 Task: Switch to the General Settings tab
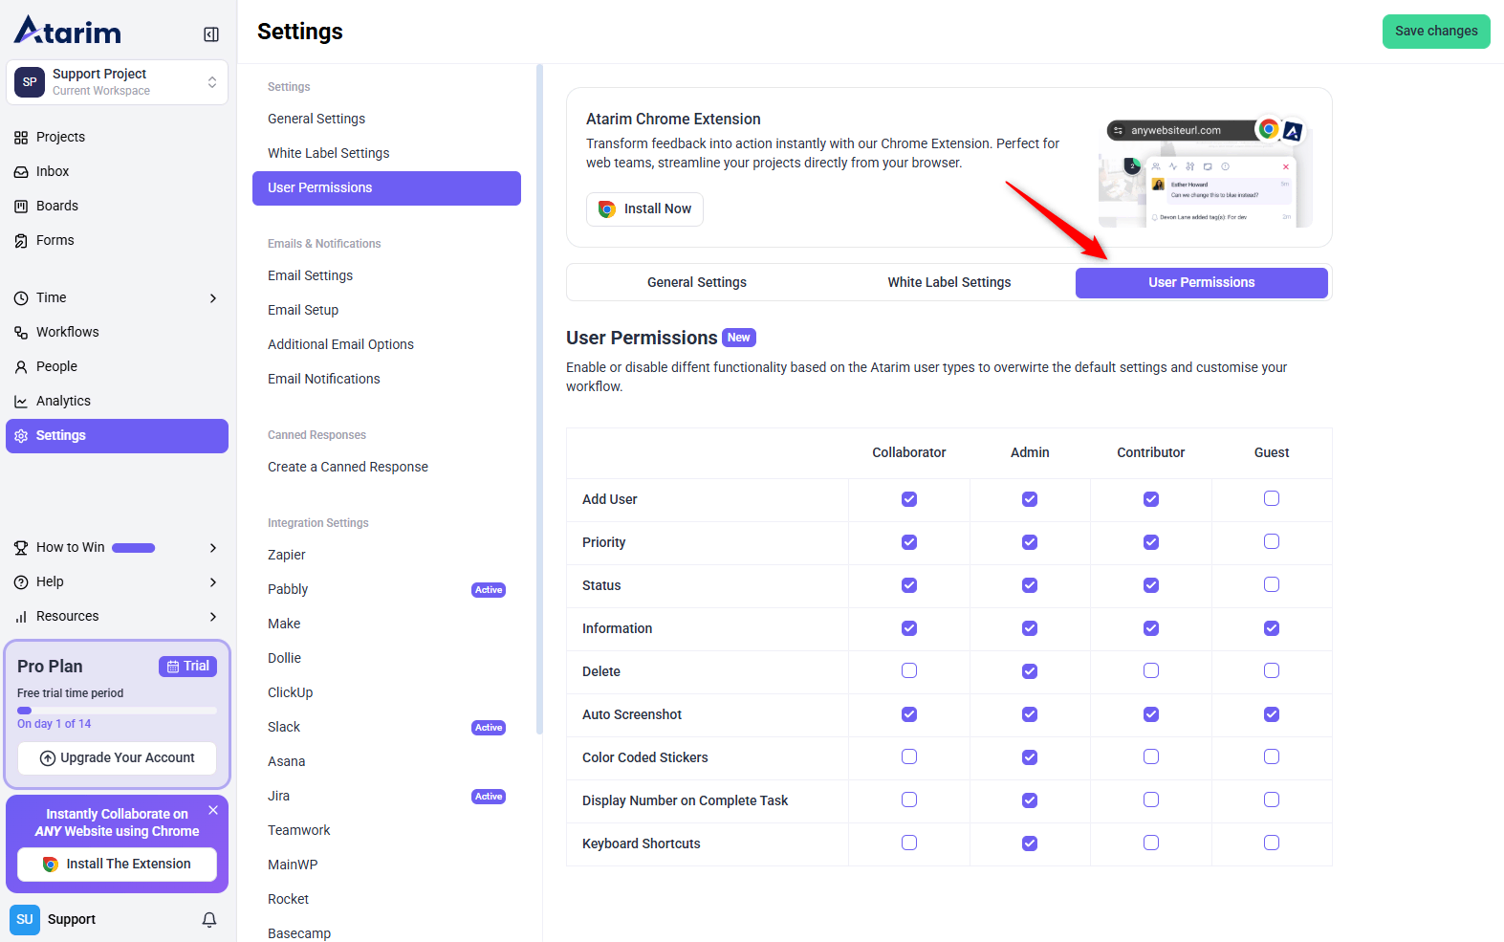coord(696,282)
